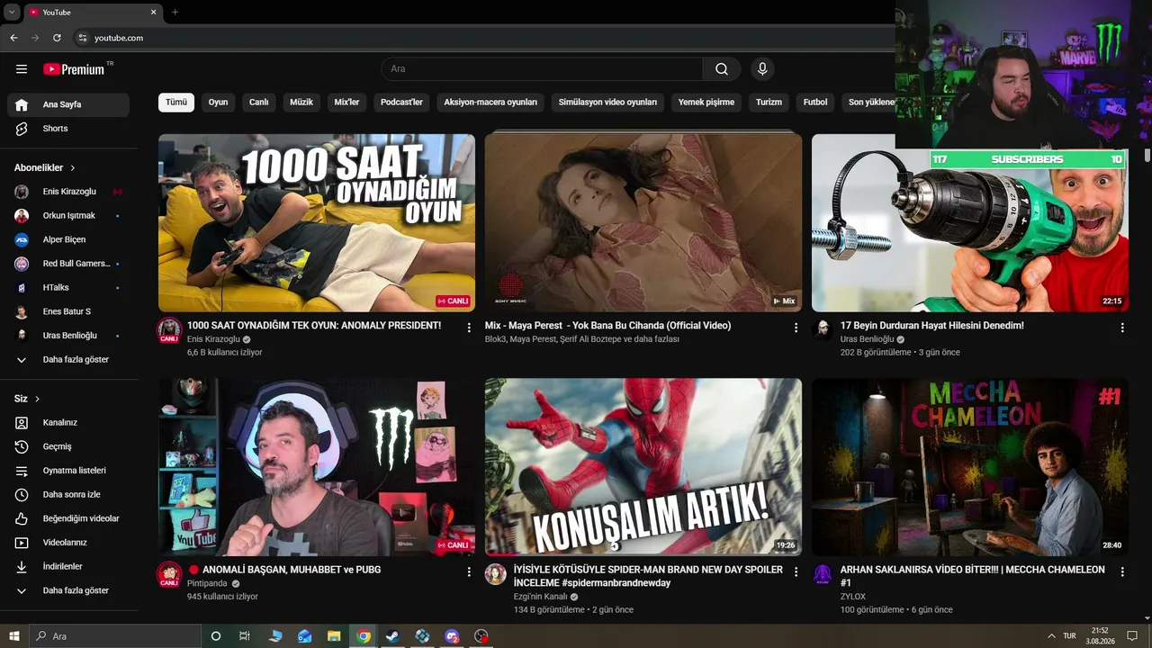Select the Oyun filter chip

218,103
